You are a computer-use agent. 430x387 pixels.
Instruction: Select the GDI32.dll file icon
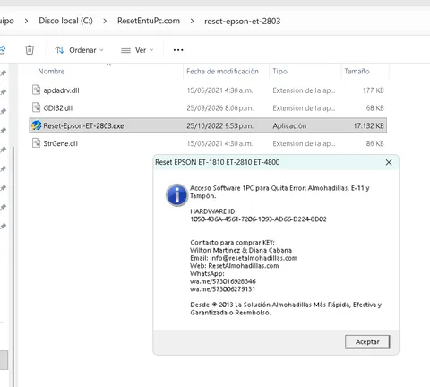pos(36,107)
